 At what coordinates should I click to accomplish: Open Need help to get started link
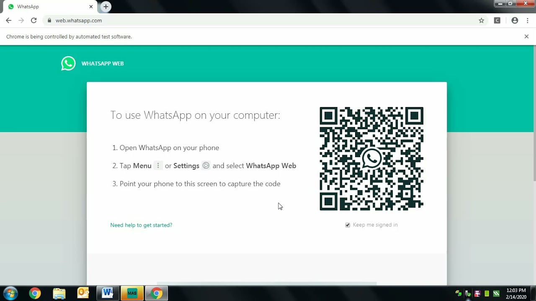(141, 225)
